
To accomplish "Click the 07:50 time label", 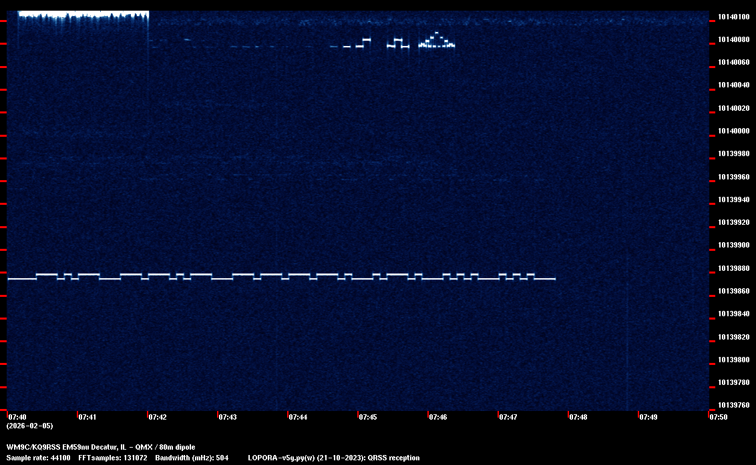I will pos(719,417).
